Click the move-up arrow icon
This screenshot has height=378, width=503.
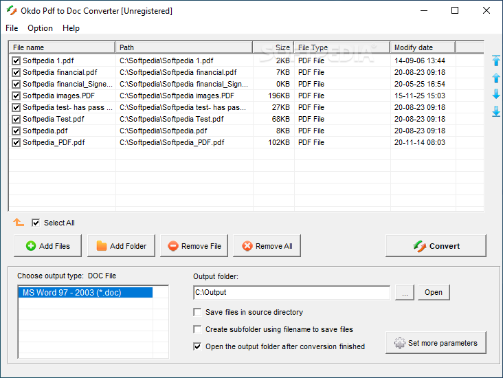496,78
